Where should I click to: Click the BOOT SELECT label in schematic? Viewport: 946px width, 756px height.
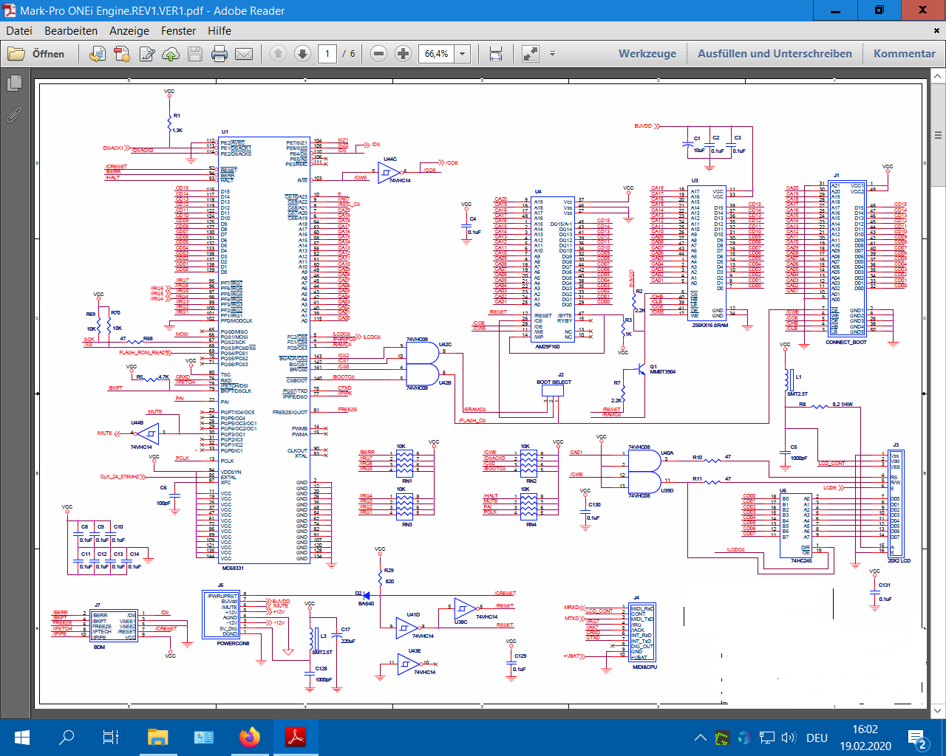click(554, 382)
